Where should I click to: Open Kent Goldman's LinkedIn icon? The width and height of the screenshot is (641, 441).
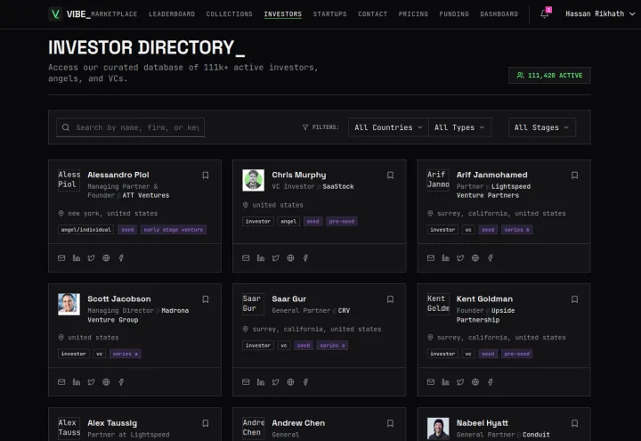[x=446, y=381]
